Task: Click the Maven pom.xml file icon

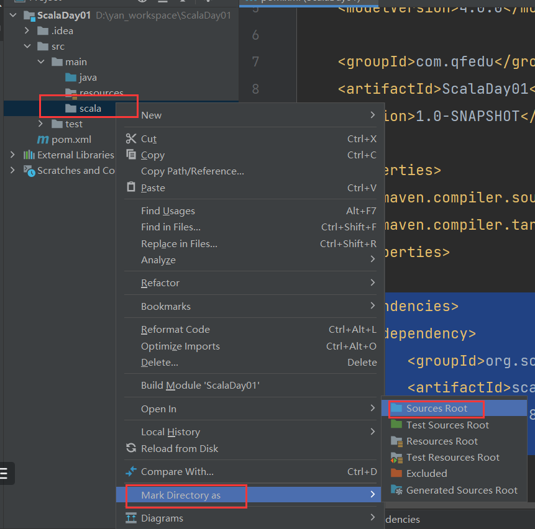Action: (43, 140)
